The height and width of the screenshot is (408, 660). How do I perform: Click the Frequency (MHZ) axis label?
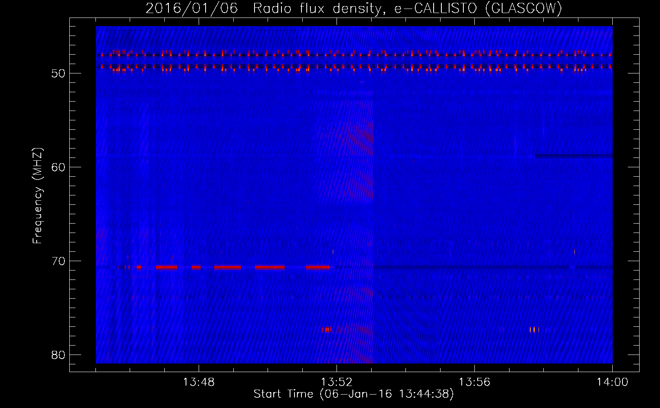click(38, 196)
